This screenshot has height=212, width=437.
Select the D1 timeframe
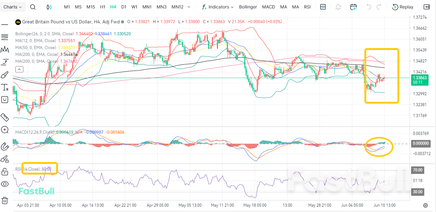[x=124, y=7]
